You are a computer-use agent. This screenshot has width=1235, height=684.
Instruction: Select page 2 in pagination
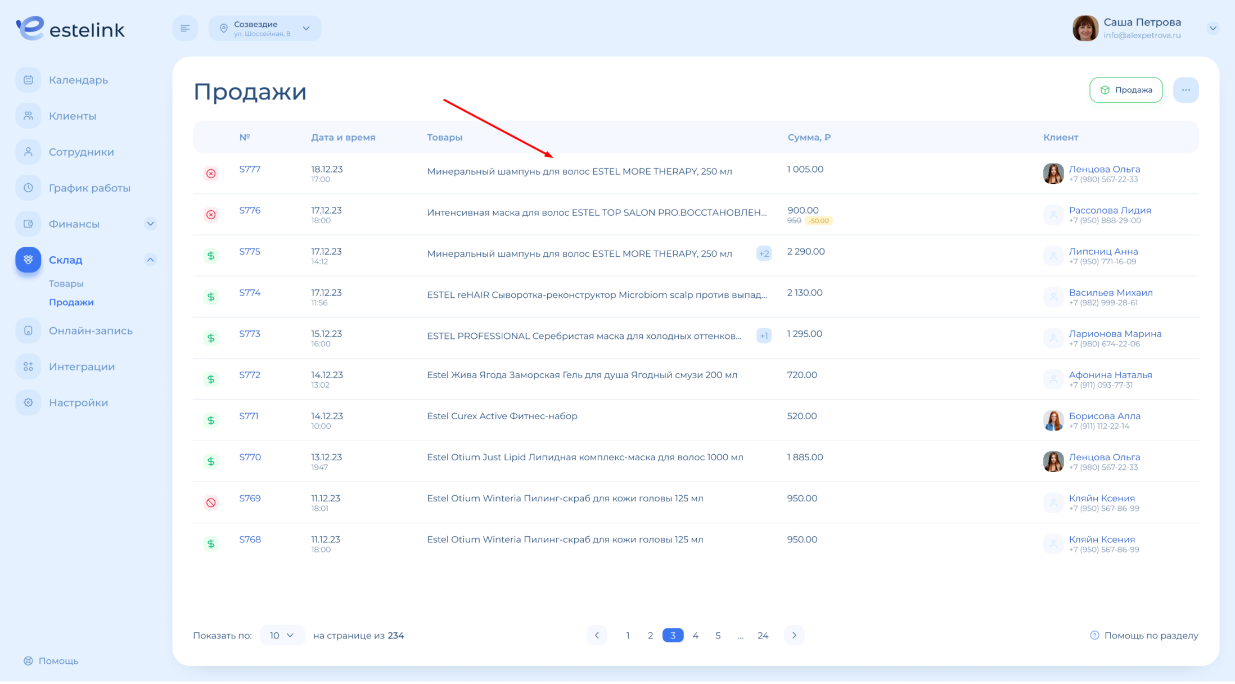[650, 635]
